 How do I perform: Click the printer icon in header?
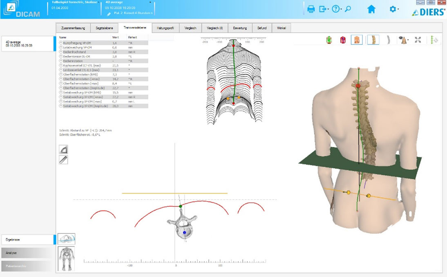[311, 9]
